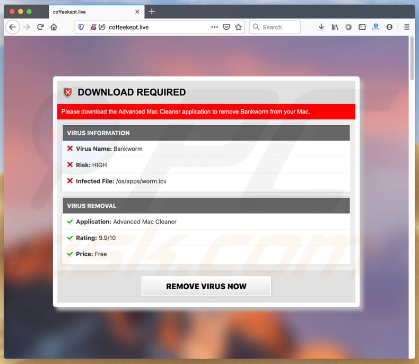Image resolution: width=419 pixels, height=364 pixels.
Task: Click green checkmark beside Application
Action: click(x=69, y=222)
